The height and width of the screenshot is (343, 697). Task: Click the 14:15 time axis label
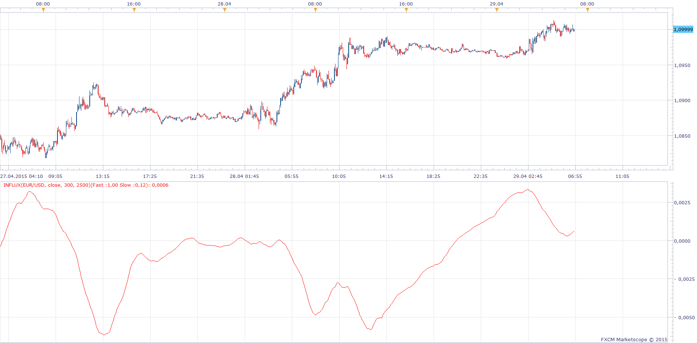click(x=386, y=176)
